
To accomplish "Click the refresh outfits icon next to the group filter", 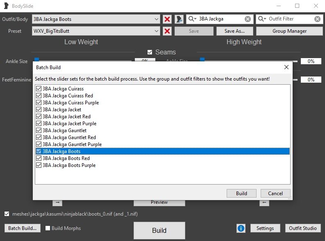I will click(x=179, y=19).
